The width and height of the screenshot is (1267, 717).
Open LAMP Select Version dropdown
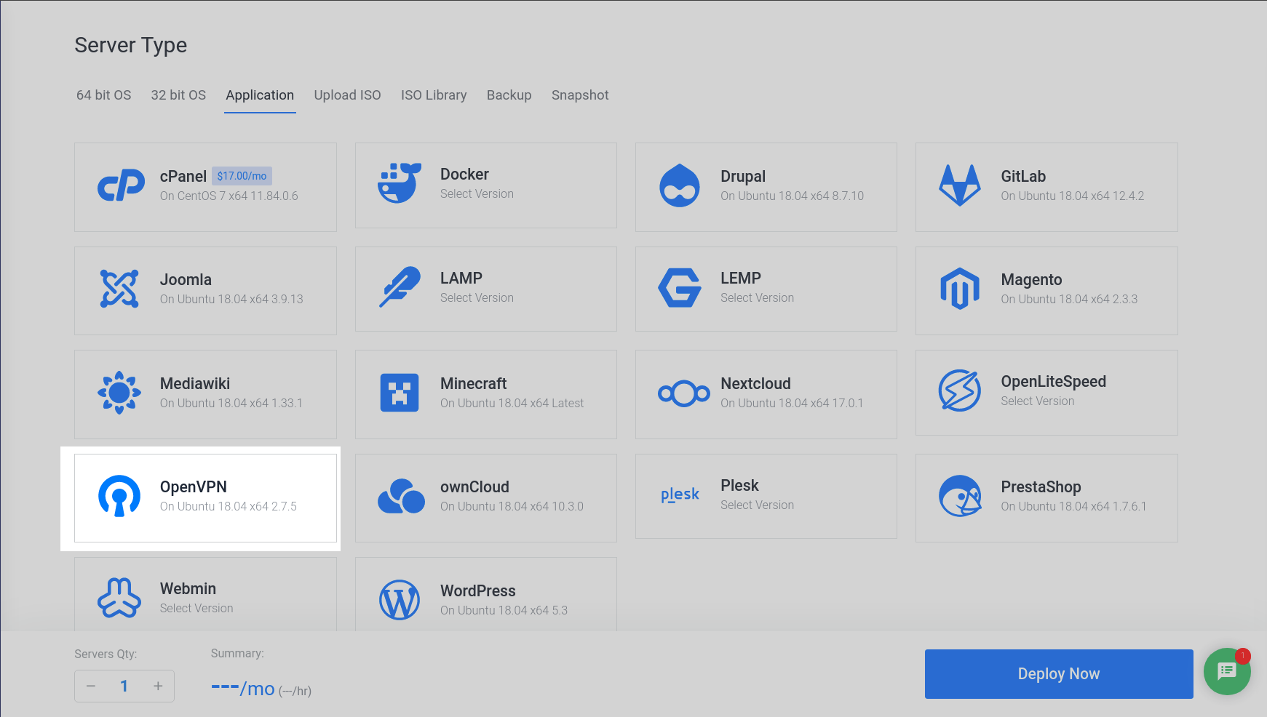click(477, 298)
